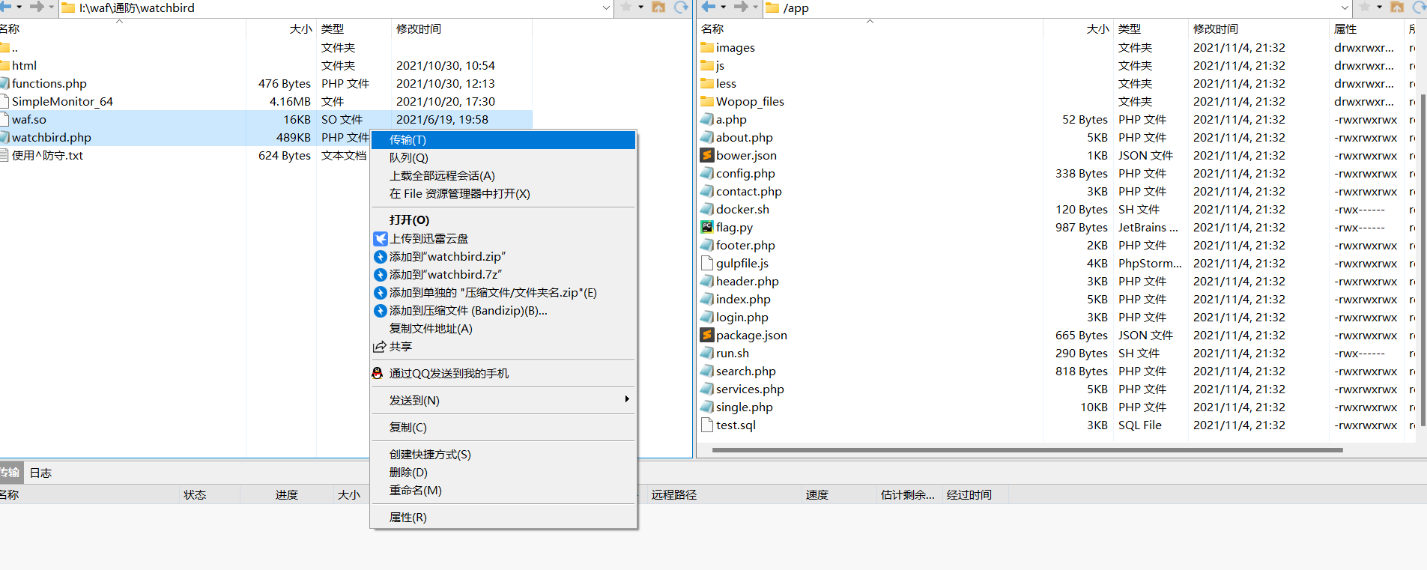The width and height of the screenshot is (1427, 570).
Task: Open local forward-history dropdown arrow
Action: [x=51, y=7]
